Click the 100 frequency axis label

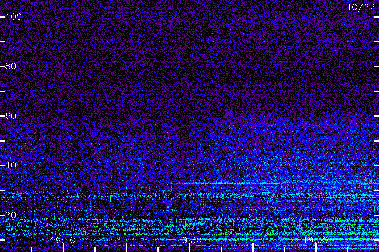pyautogui.click(x=13, y=17)
